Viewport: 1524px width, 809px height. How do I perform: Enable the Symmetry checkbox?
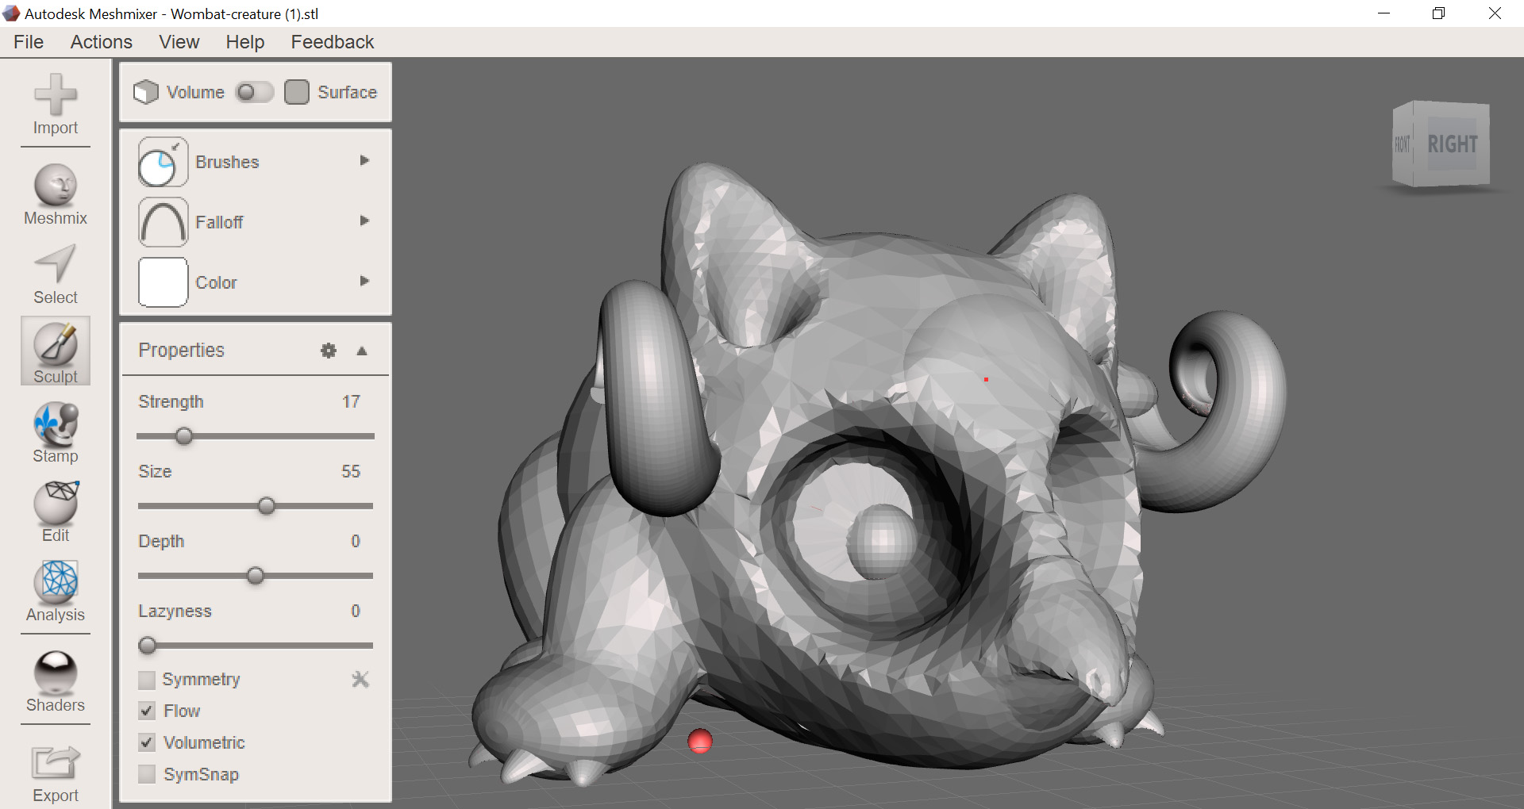(x=146, y=680)
